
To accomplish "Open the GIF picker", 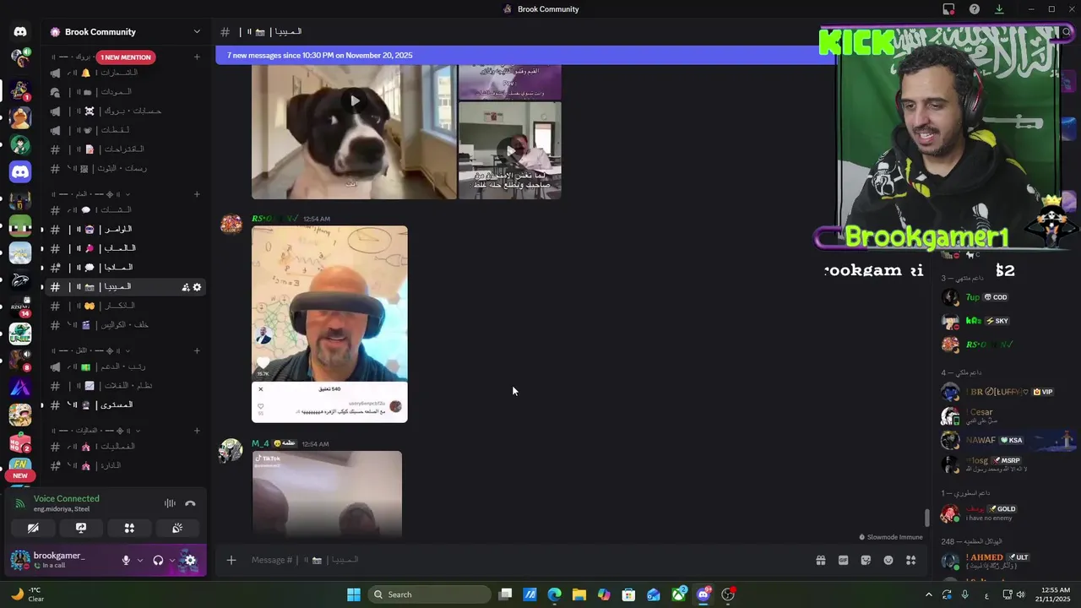I will [843, 560].
